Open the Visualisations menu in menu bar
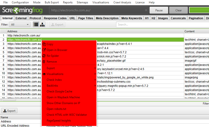Viewport: 209px width, 127px height. (x=101, y=2)
